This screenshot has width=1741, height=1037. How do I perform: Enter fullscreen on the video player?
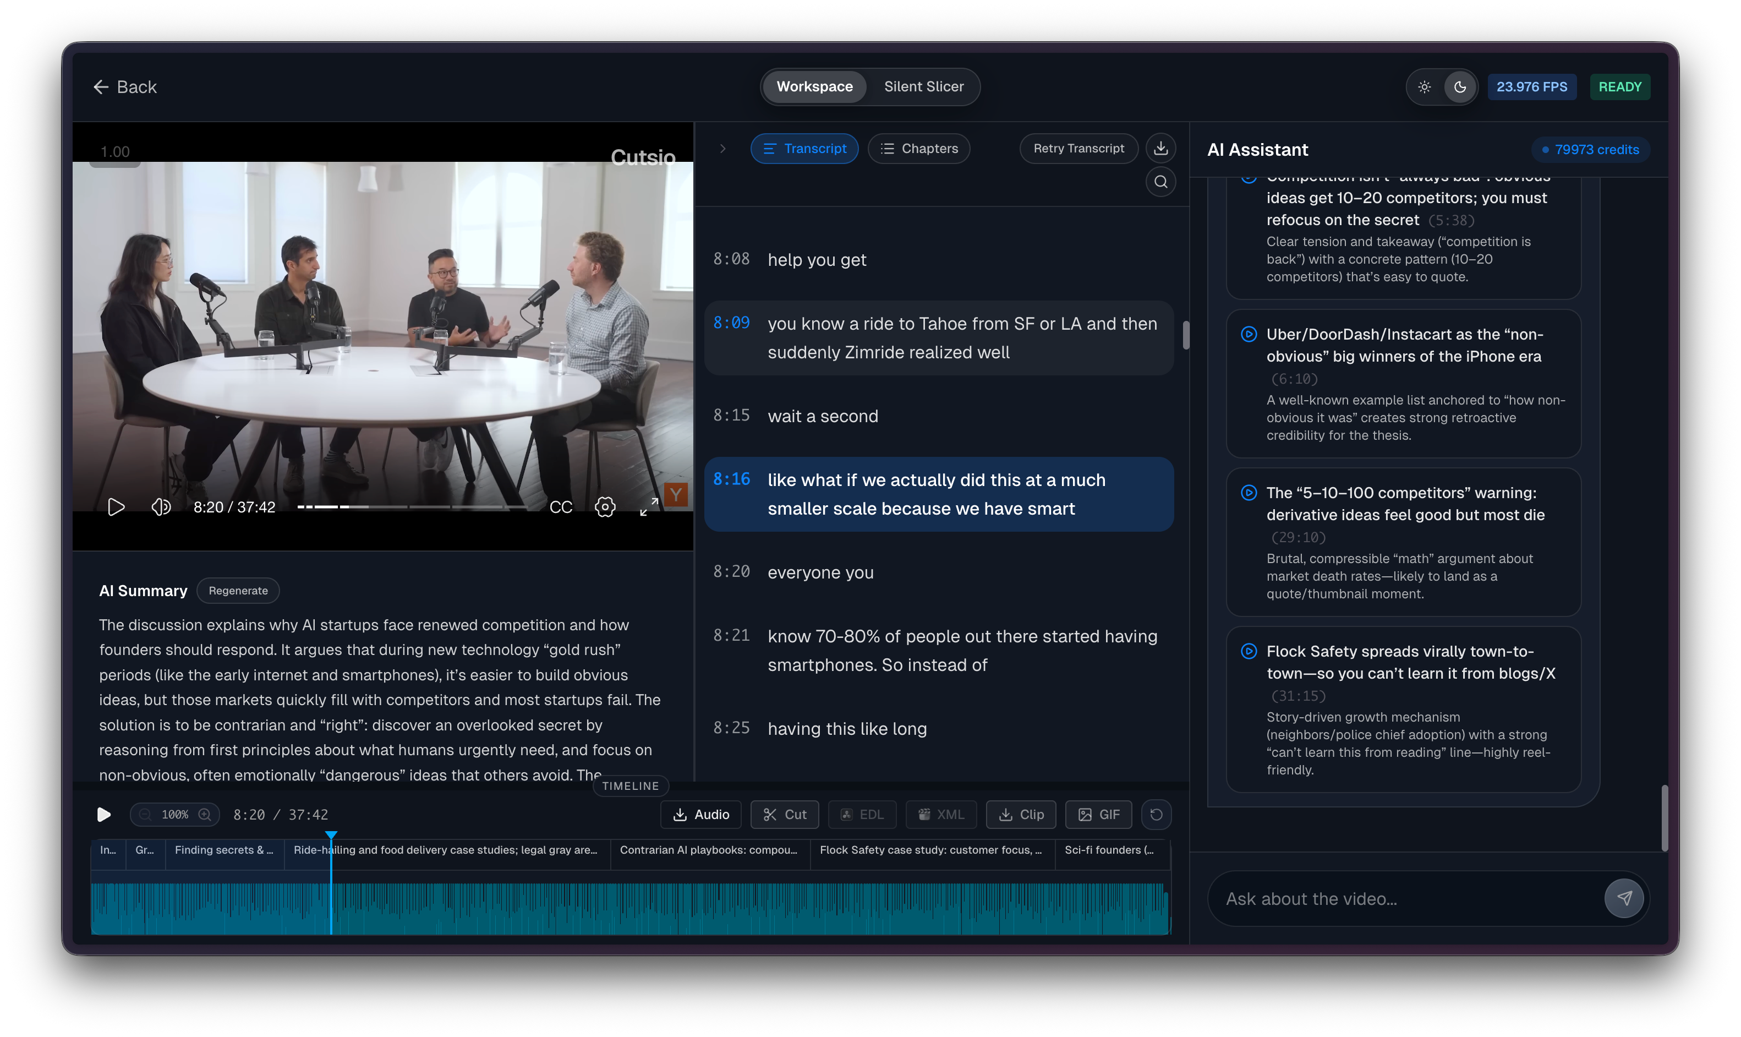click(x=649, y=506)
